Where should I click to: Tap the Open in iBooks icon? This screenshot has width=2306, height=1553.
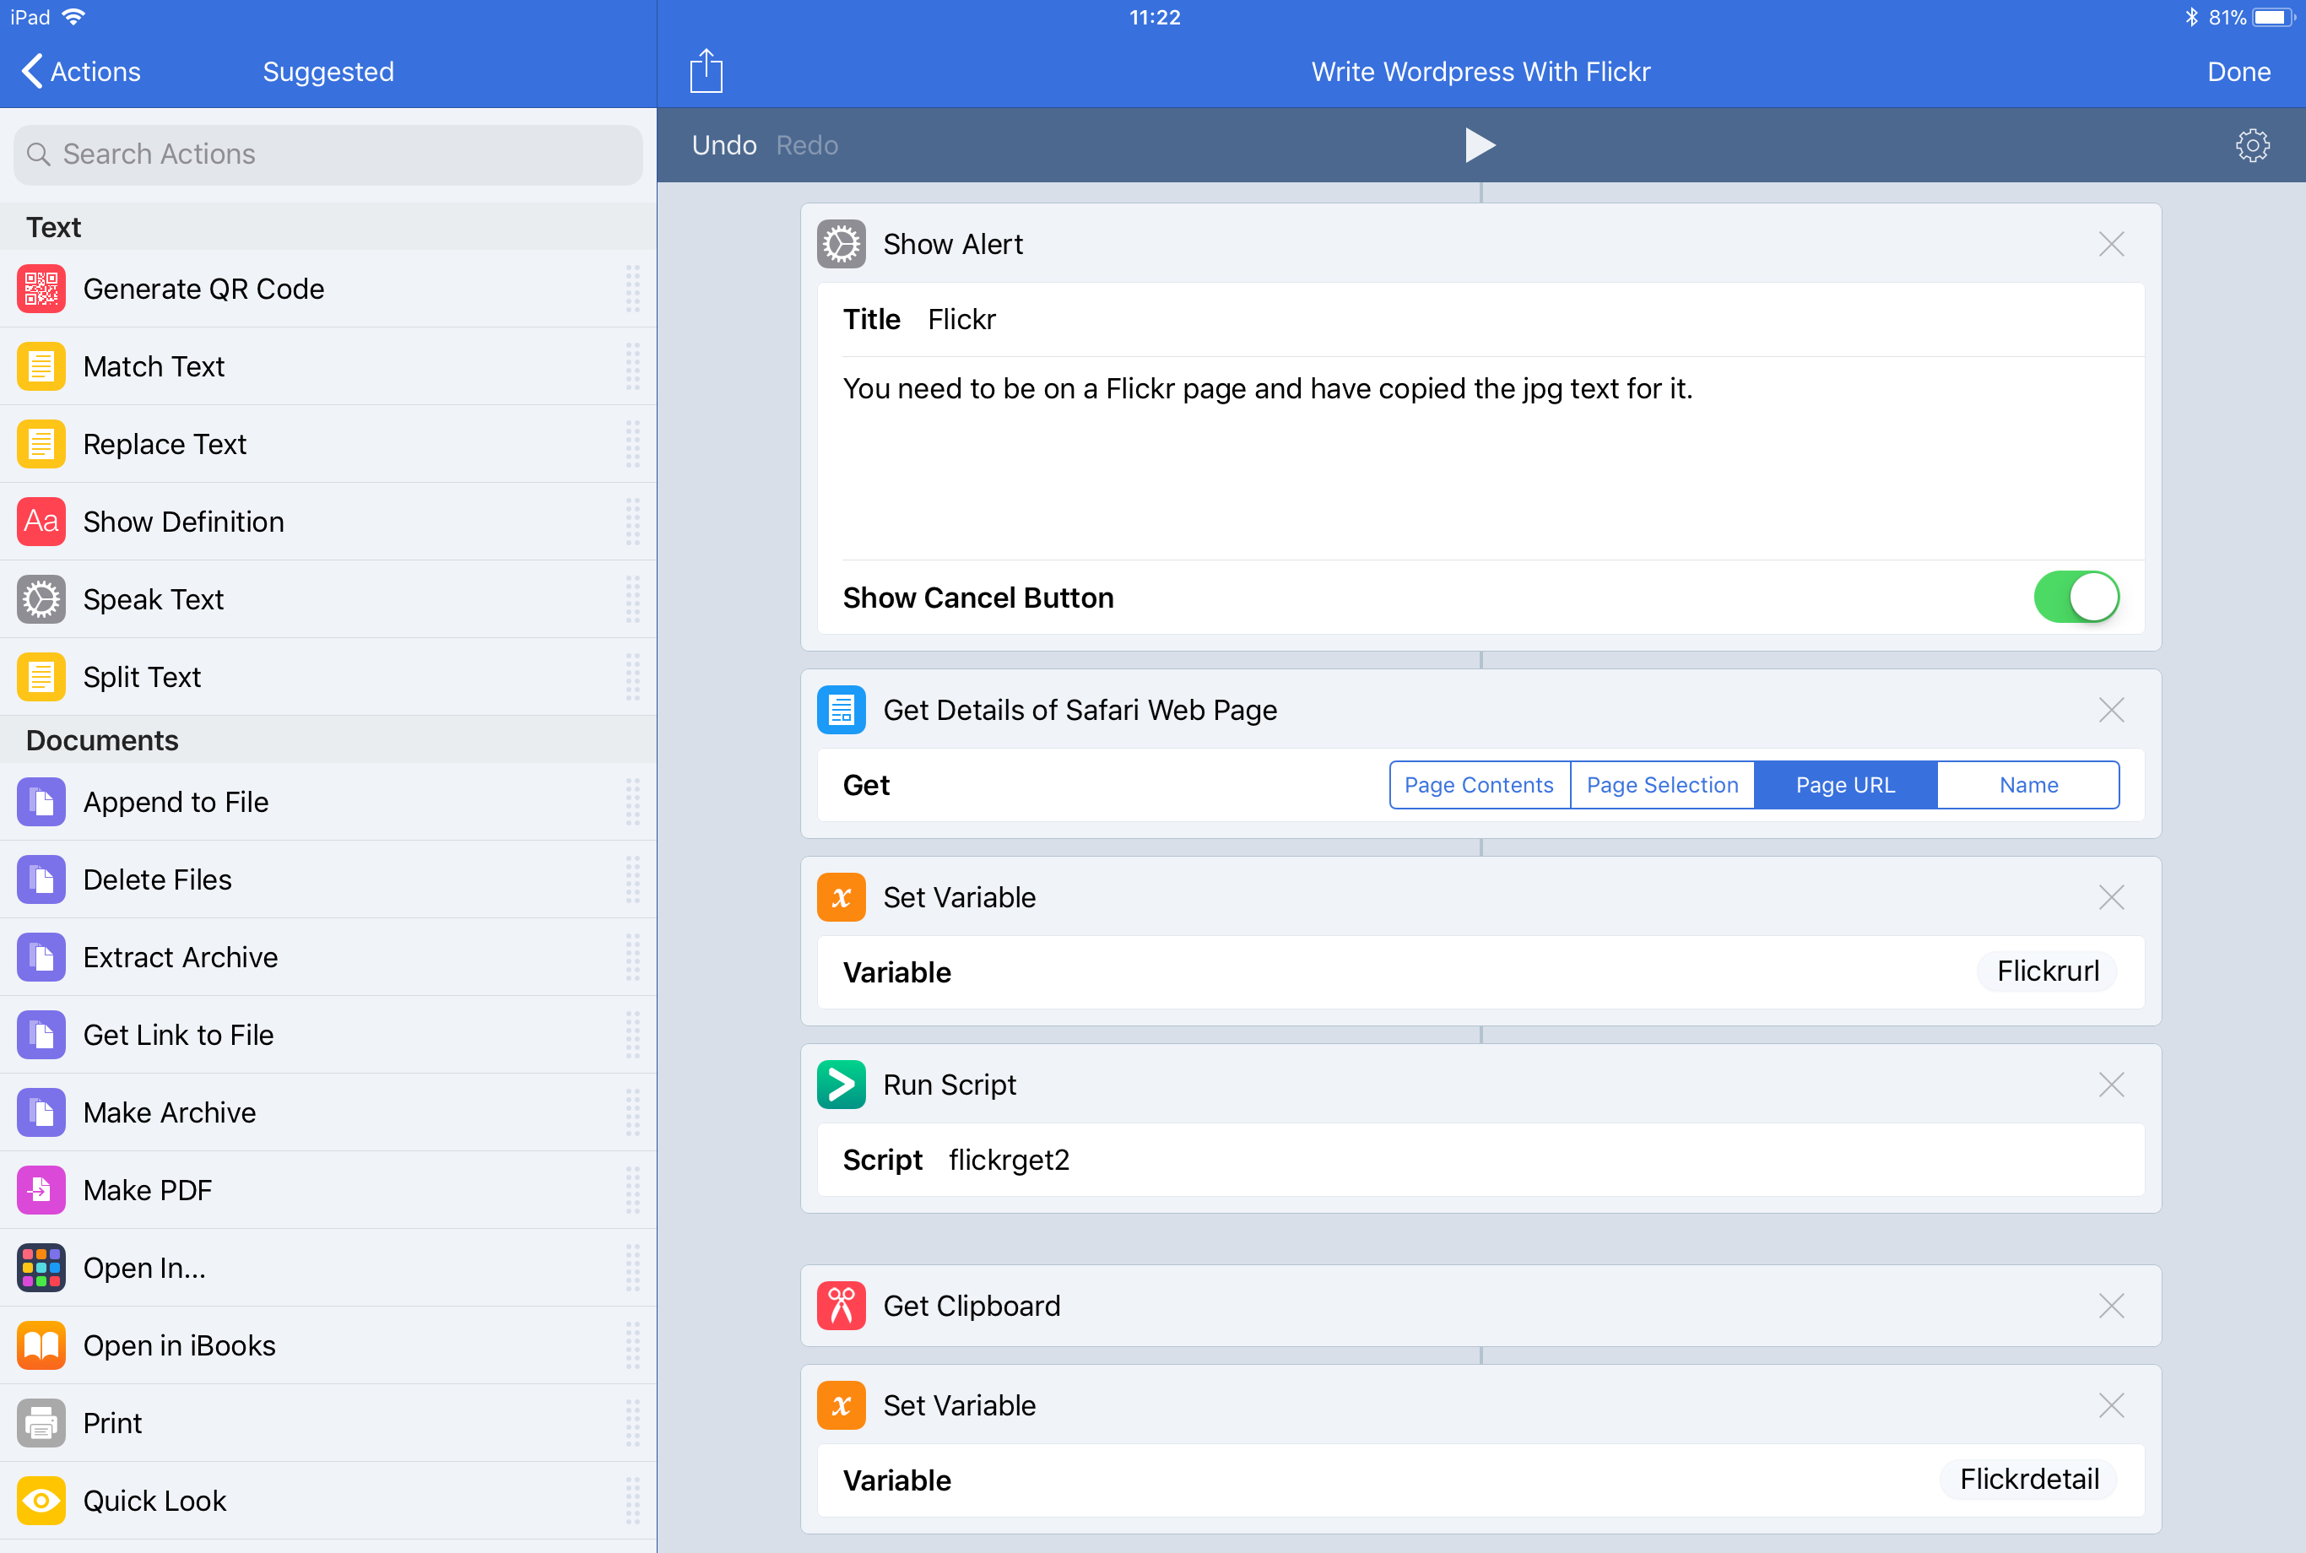41,1345
